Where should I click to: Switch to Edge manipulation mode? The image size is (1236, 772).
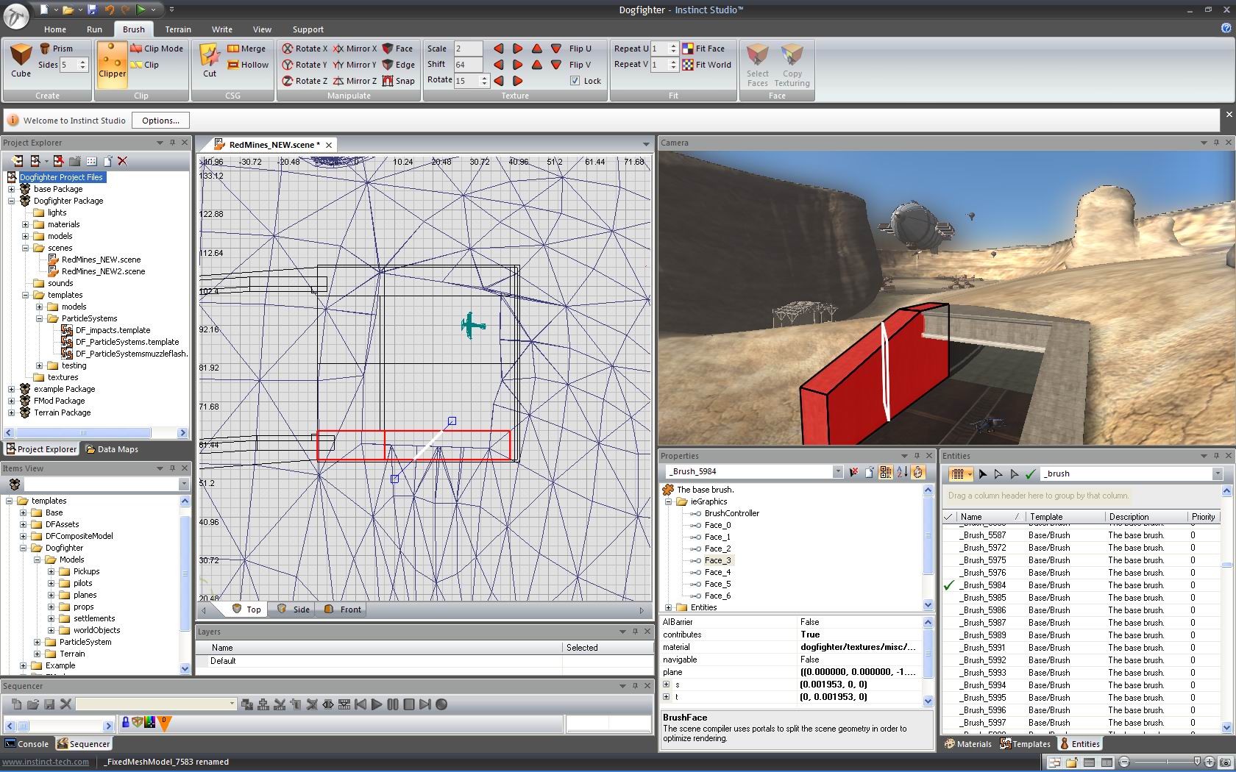click(398, 65)
